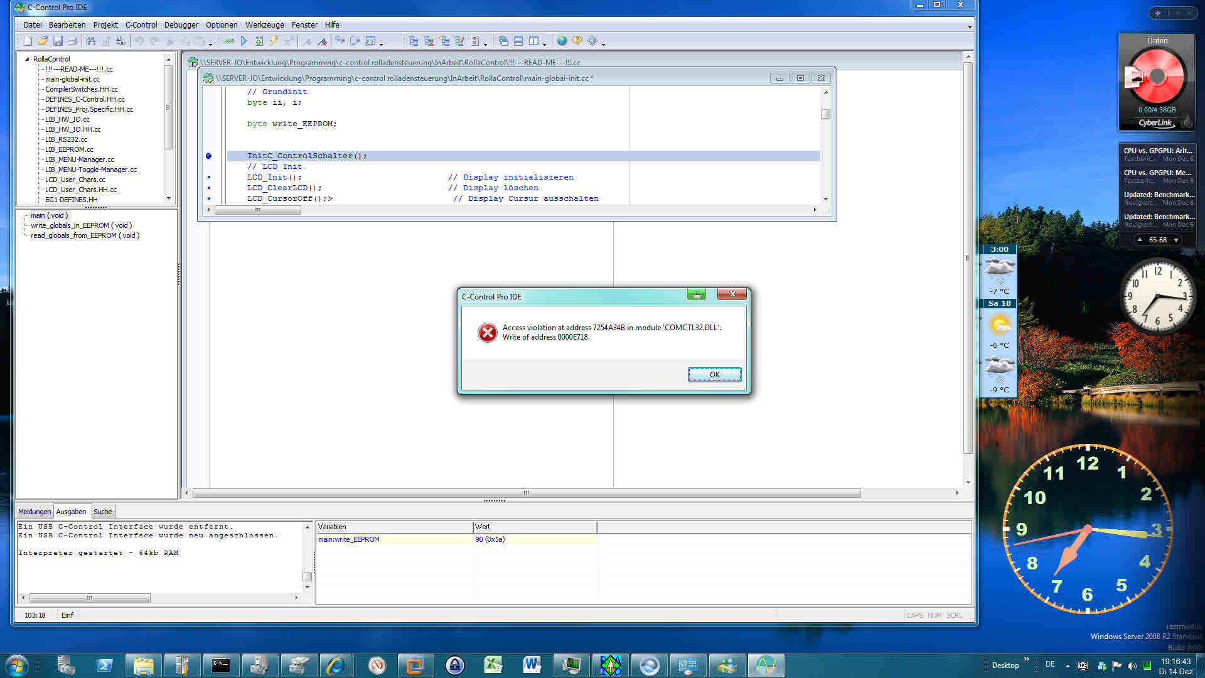Click the blue Run arrow icon

pyautogui.click(x=244, y=41)
